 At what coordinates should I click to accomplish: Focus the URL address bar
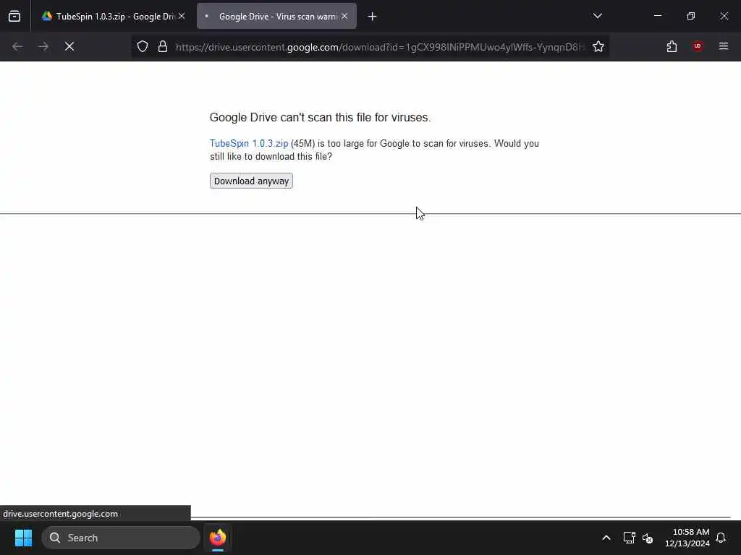[x=379, y=47]
